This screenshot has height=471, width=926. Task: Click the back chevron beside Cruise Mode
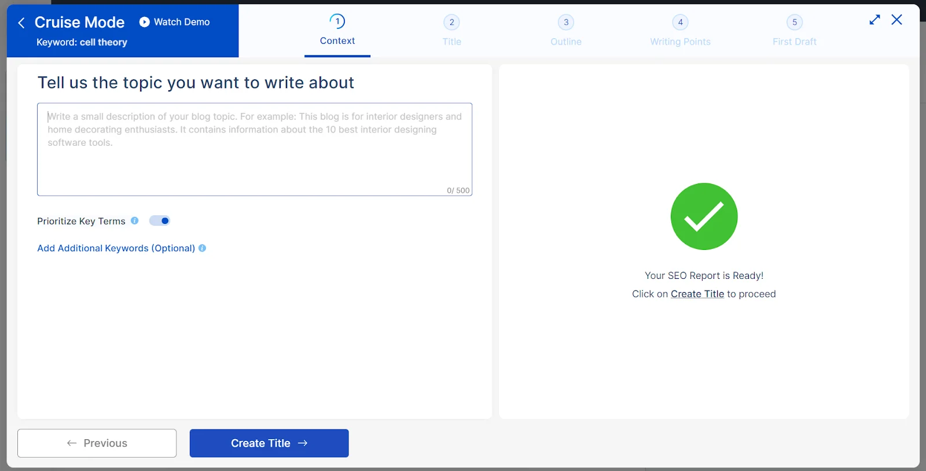pos(21,23)
